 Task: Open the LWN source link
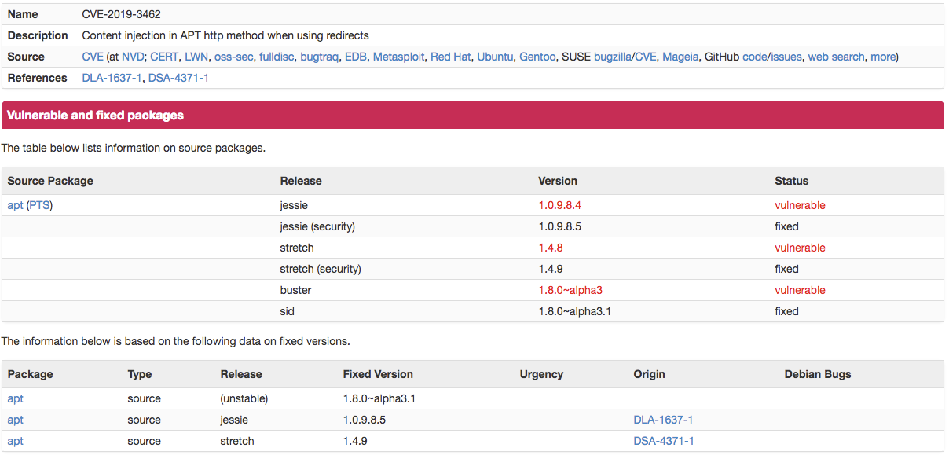(x=196, y=57)
